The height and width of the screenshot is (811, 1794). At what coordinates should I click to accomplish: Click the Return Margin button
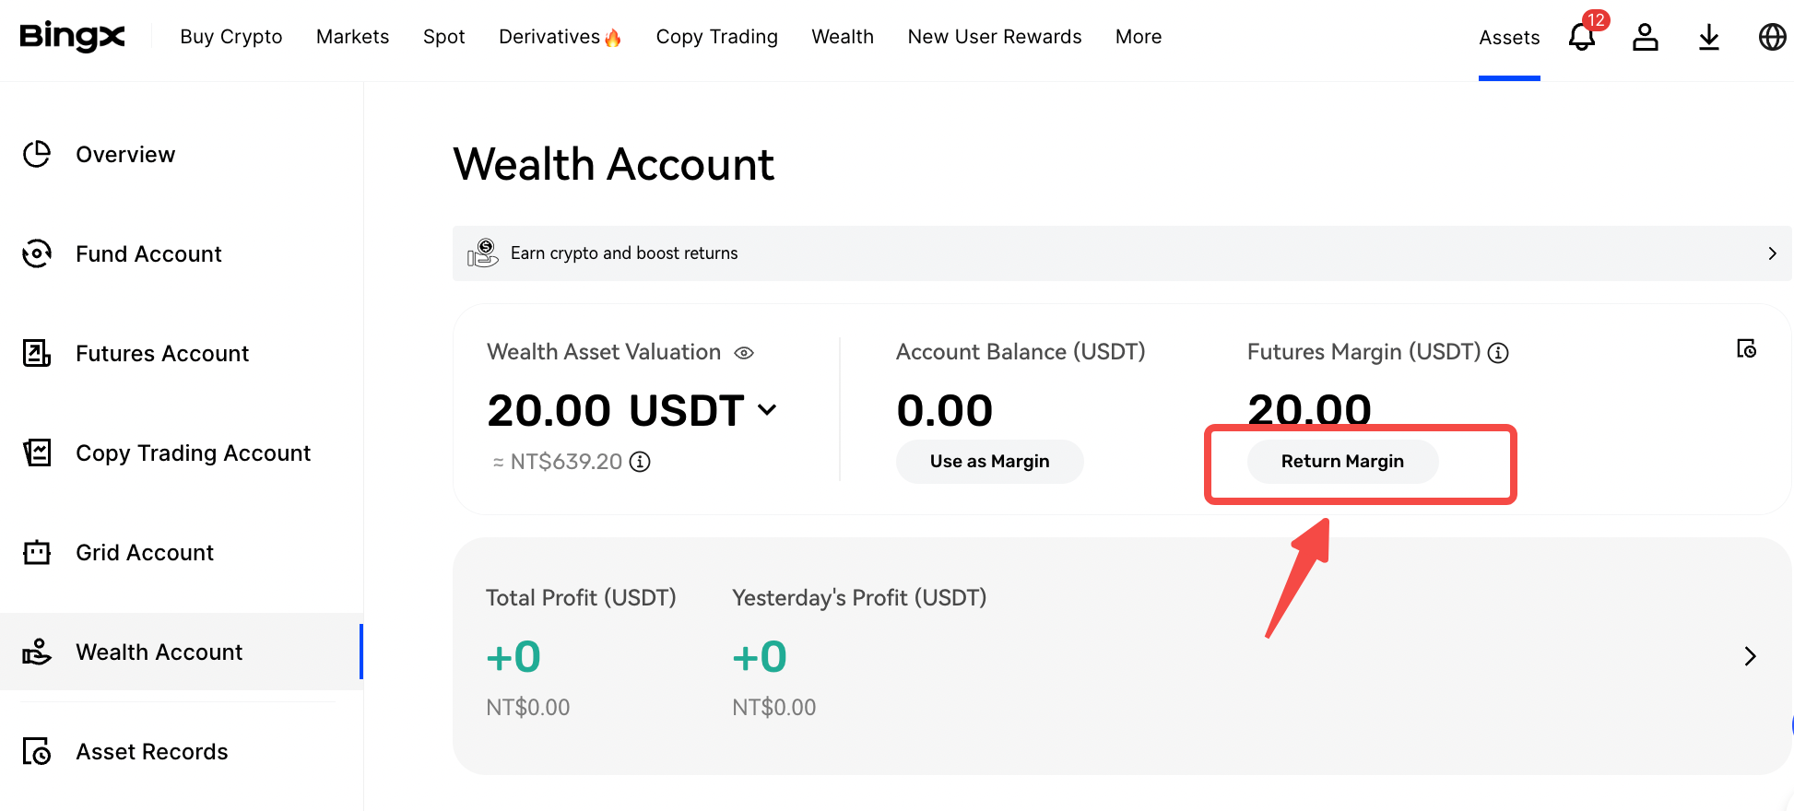[x=1342, y=462]
